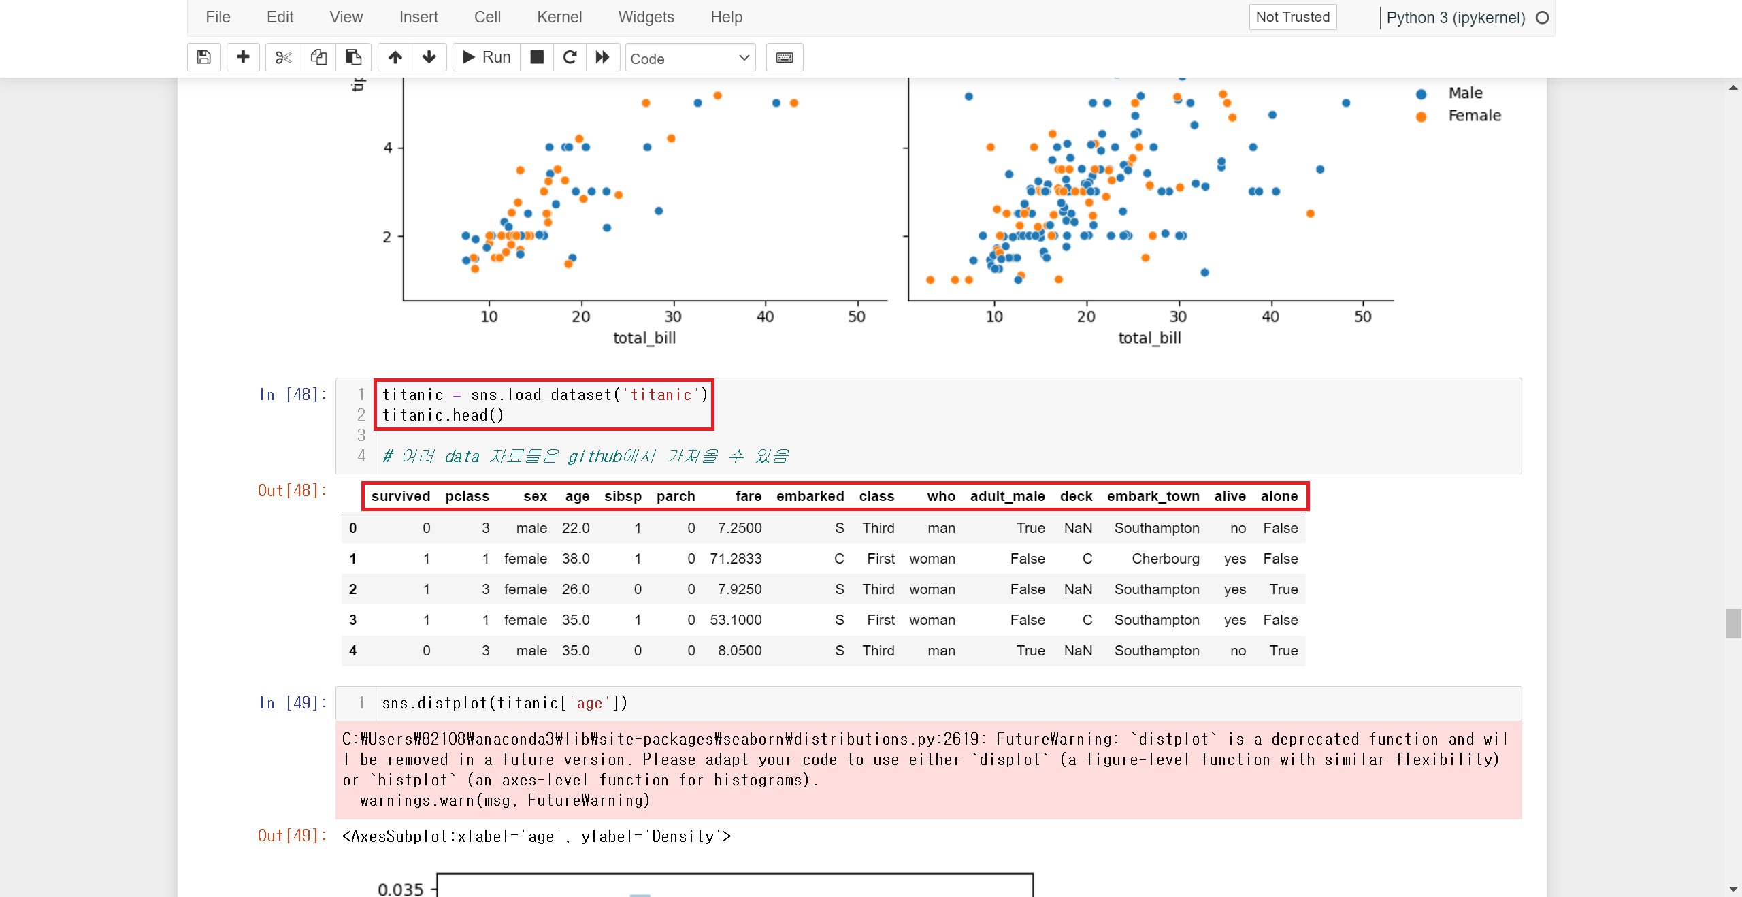This screenshot has width=1742, height=897.
Task: Paste cells below icon
Action: tap(353, 57)
